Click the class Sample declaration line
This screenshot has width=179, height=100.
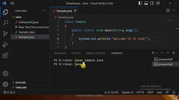pos(75,22)
